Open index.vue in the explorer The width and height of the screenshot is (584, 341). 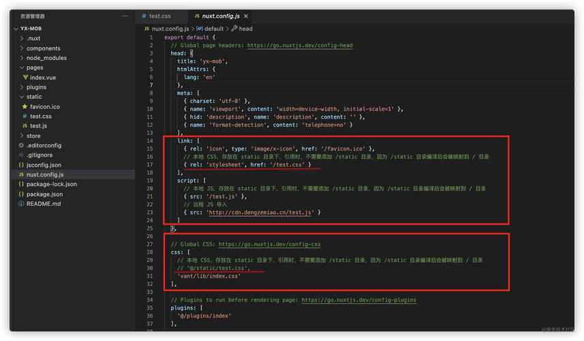pos(43,77)
